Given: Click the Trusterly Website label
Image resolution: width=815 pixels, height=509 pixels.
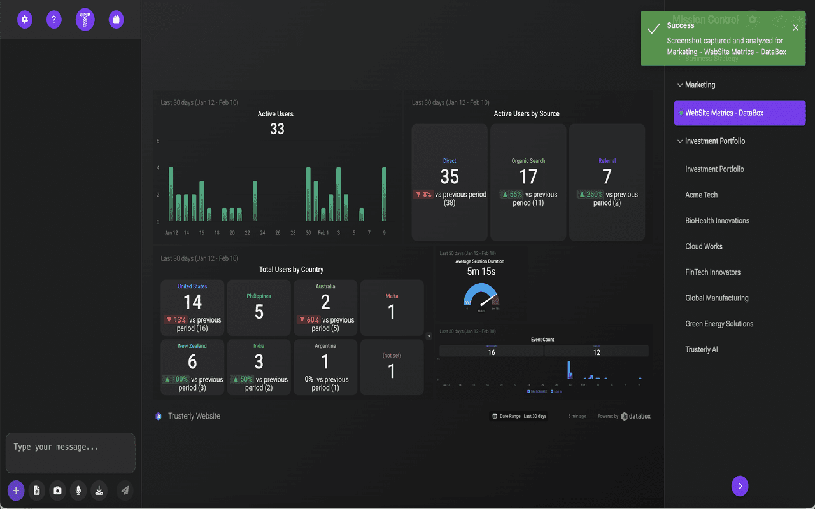Looking at the screenshot, I should pyautogui.click(x=194, y=416).
